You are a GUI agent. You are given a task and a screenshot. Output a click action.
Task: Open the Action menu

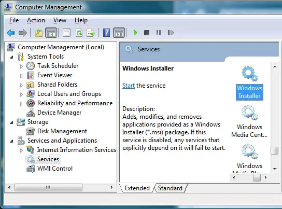(x=36, y=20)
